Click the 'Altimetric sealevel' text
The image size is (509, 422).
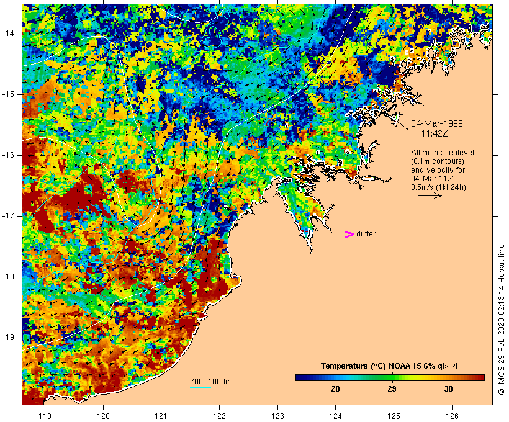pyautogui.click(x=443, y=153)
